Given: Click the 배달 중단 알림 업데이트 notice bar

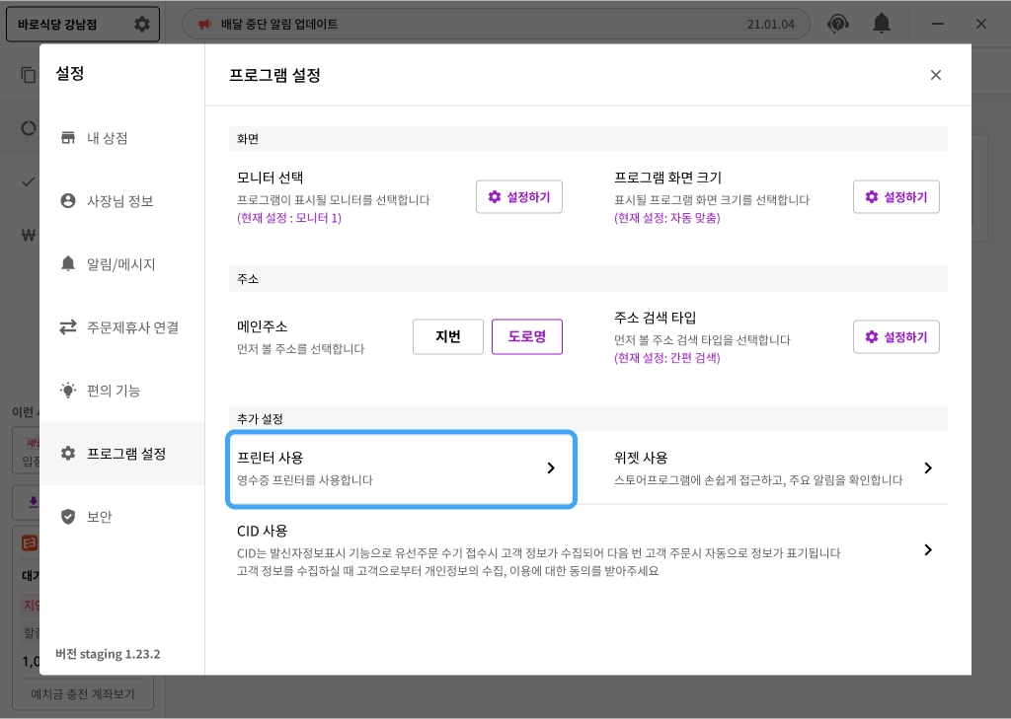Looking at the screenshot, I should pyautogui.click(x=496, y=24).
